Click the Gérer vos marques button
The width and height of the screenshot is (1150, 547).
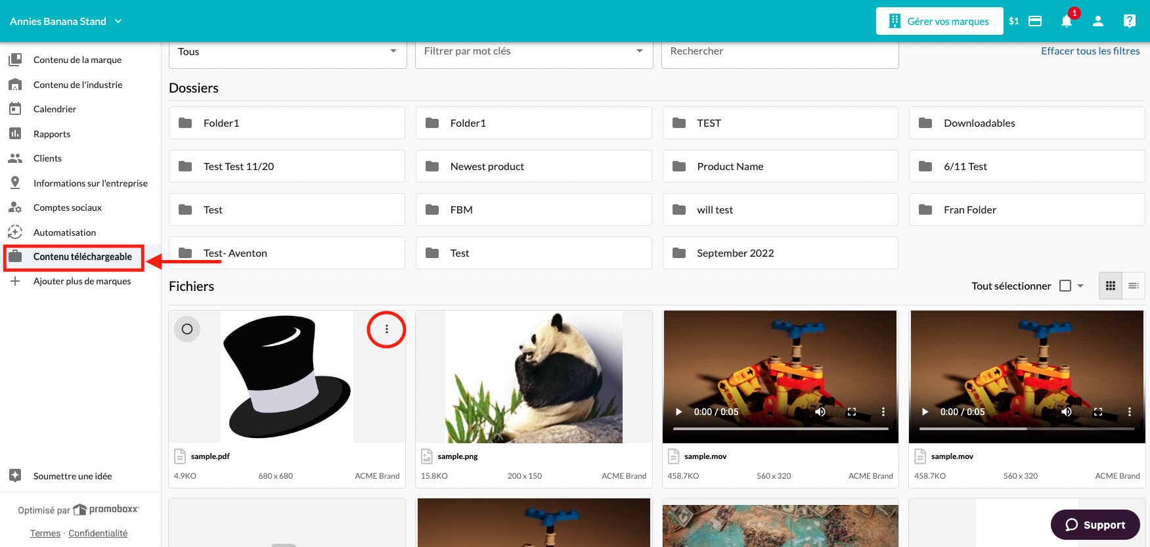(x=939, y=21)
